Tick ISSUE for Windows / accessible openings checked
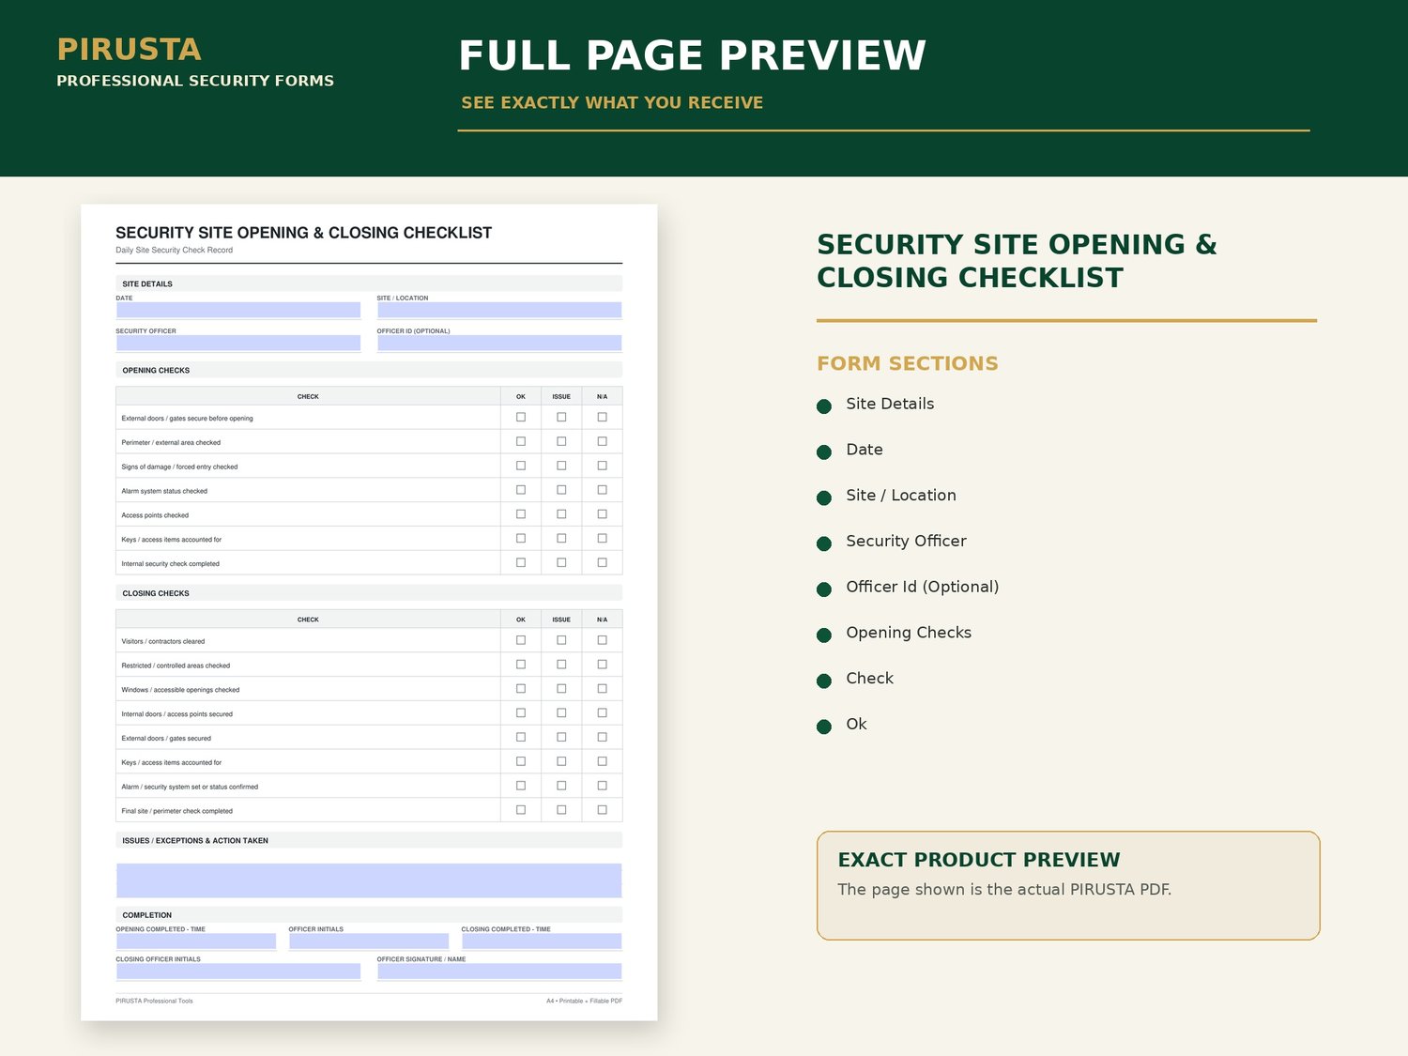This screenshot has width=1408, height=1056. tap(561, 689)
